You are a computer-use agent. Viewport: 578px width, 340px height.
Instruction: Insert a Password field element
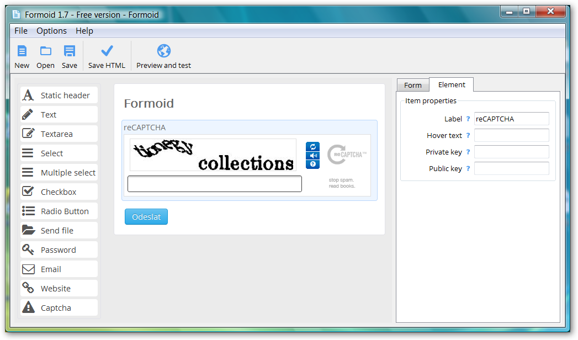pyautogui.click(x=60, y=249)
